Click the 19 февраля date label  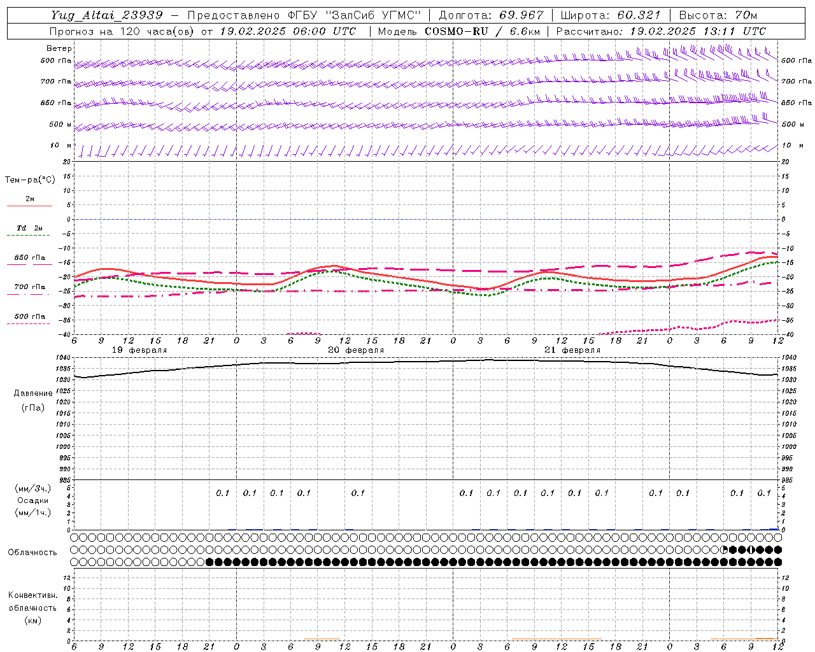(x=139, y=350)
